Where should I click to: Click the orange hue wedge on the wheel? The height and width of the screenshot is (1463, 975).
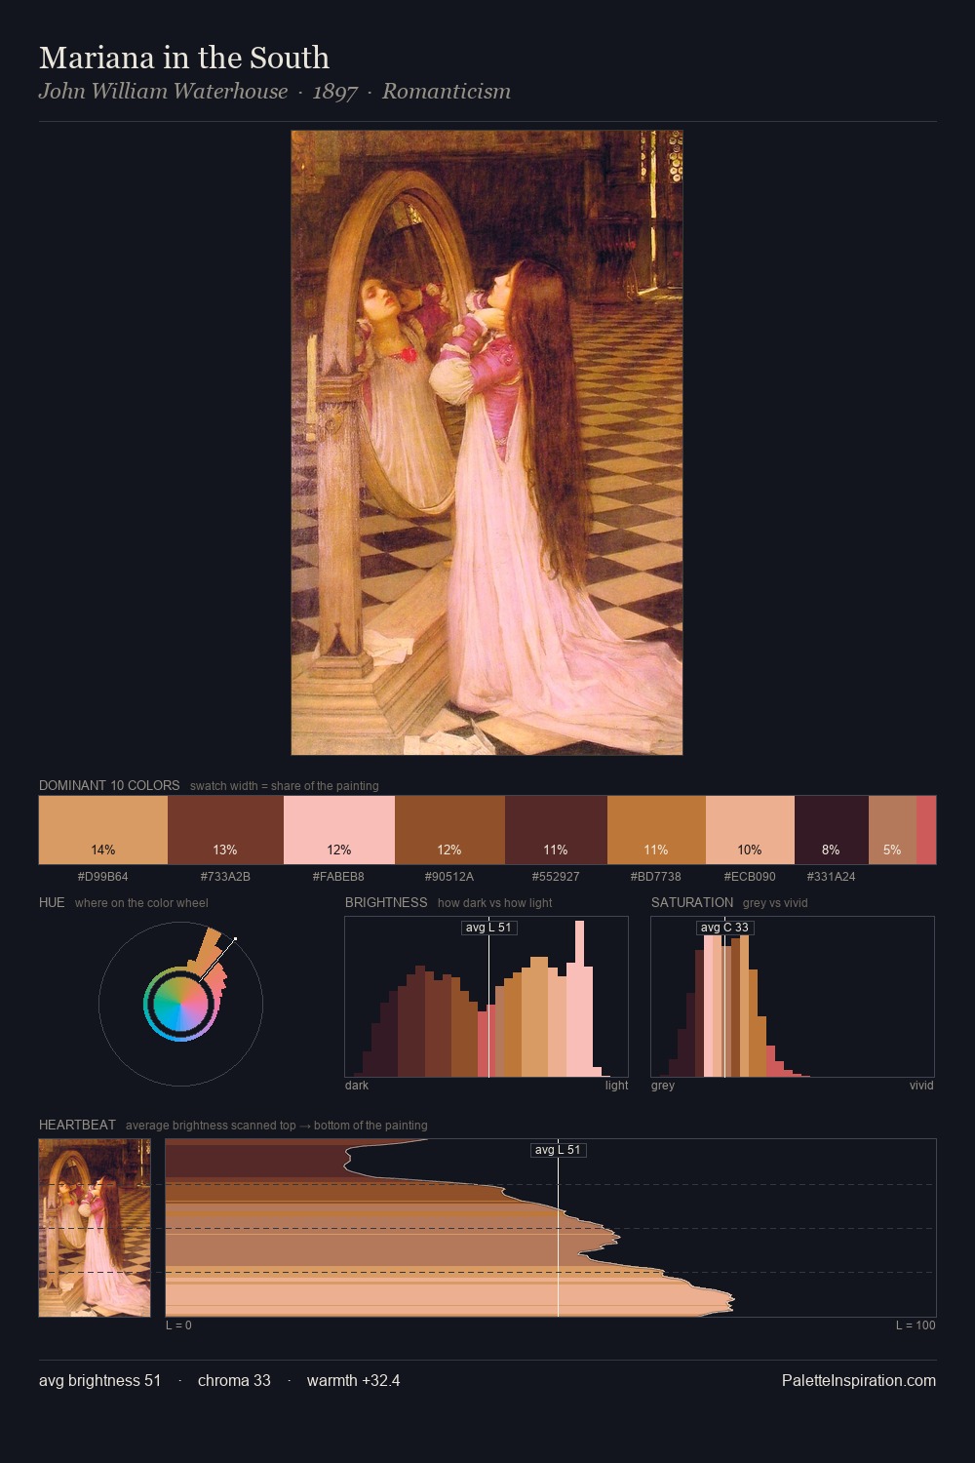(209, 950)
